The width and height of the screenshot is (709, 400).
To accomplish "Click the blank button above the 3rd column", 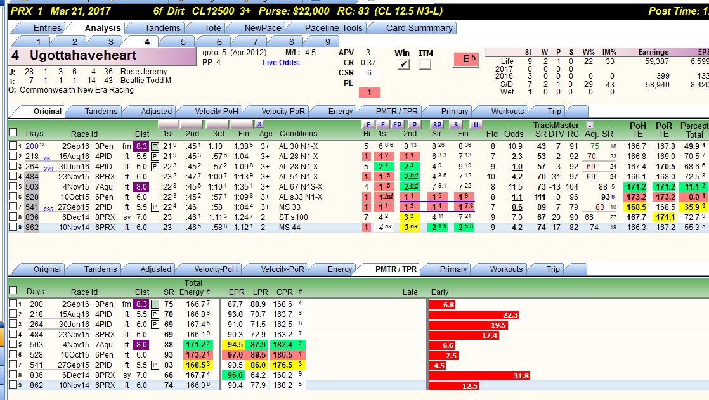I will [x=217, y=125].
